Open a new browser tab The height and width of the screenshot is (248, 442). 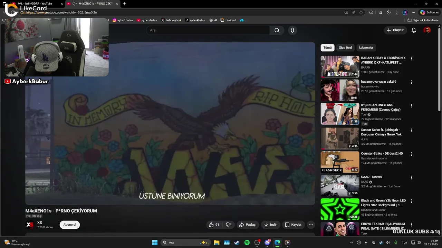(124, 4)
